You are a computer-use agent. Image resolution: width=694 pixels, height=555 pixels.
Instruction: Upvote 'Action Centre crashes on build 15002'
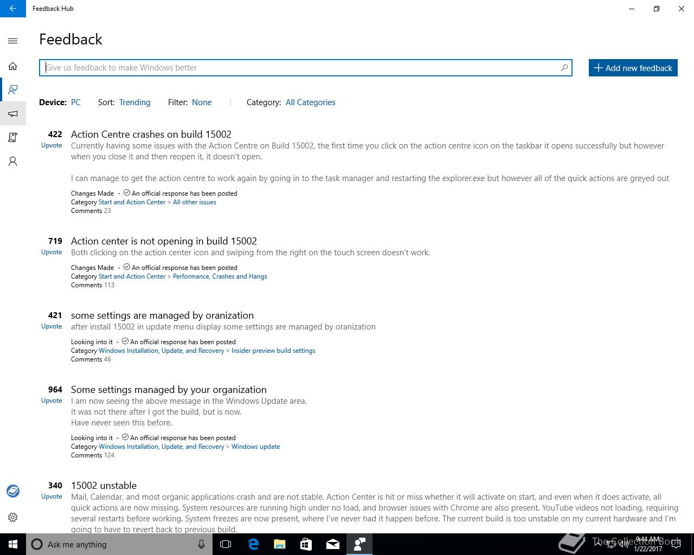tap(52, 145)
